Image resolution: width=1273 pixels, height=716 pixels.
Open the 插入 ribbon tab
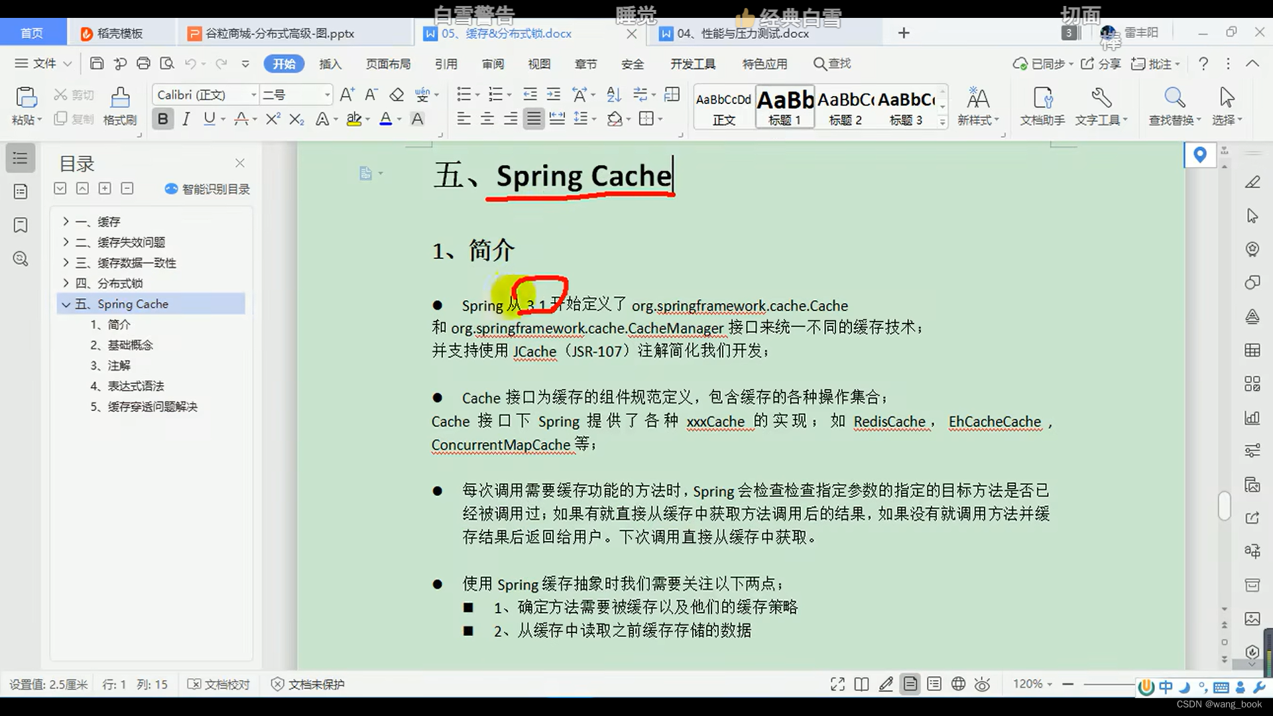coord(330,64)
